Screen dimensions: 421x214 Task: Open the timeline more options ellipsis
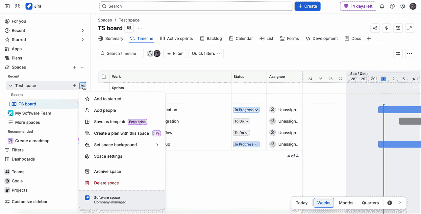tap(409, 54)
